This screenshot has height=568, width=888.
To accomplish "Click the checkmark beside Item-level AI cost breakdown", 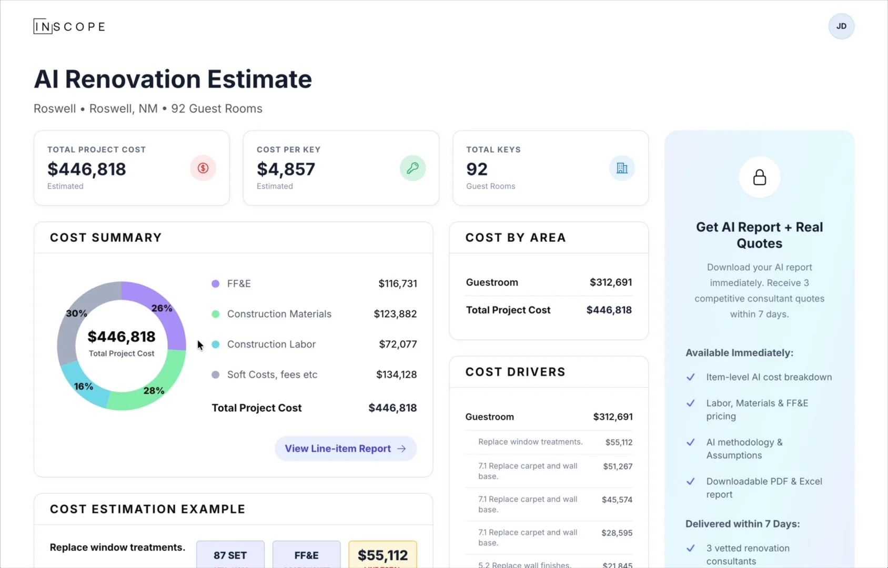I will (691, 377).
